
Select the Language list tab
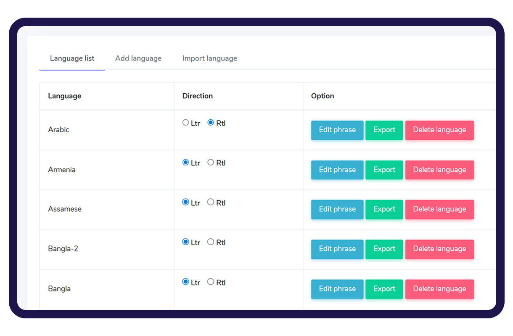(x=72, y=58)
